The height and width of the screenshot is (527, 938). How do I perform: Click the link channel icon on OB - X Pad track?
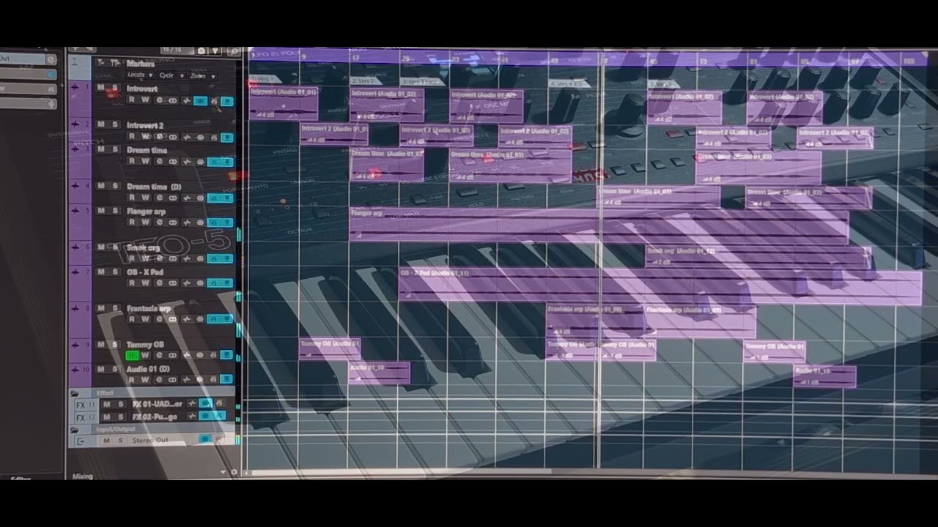173,283
